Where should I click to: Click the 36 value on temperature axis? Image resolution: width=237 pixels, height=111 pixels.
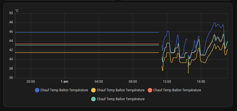pyautogui.click(x=11, y=78)
